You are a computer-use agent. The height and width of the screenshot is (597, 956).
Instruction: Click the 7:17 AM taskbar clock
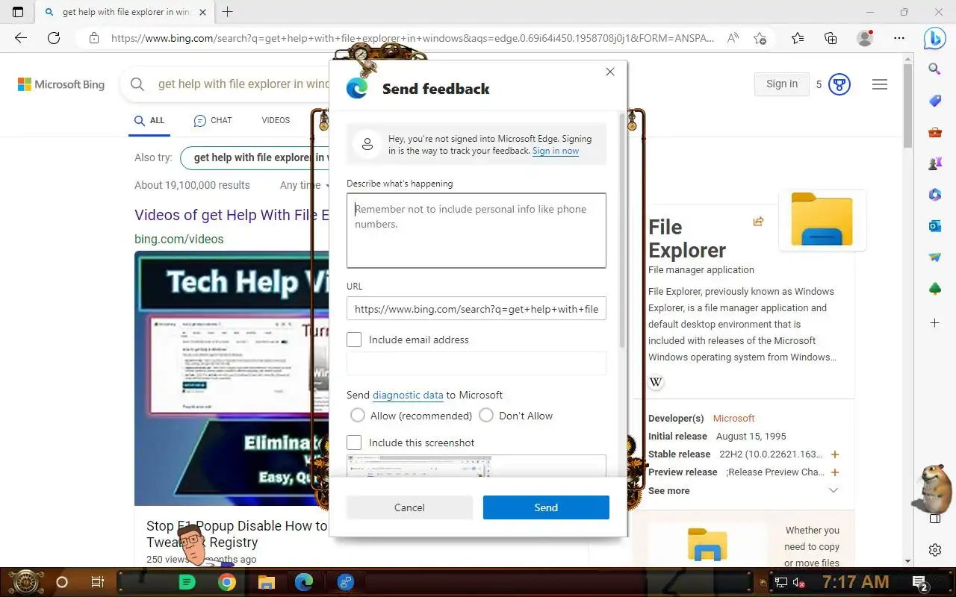(x=856, y=582)
